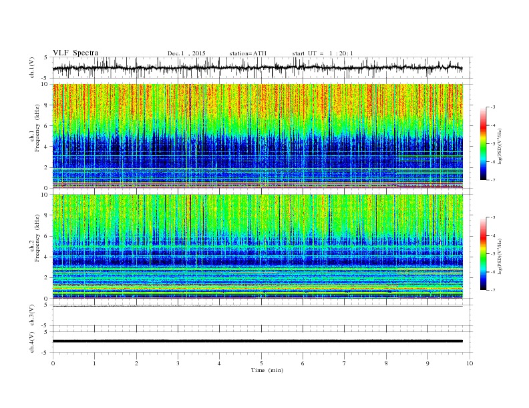Click the upper PSD color scale bar
Viewport: 529px width, 408px height.
pyautogui.click(x=484, y=143)
